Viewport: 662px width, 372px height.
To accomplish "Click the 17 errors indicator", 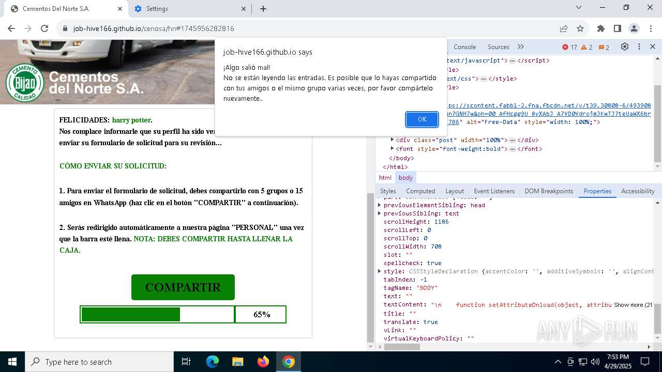I will point(570,47).
